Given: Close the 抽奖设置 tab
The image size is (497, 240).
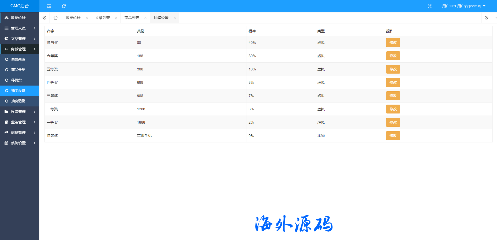Looking at the screenshot, I should point(175,18).
